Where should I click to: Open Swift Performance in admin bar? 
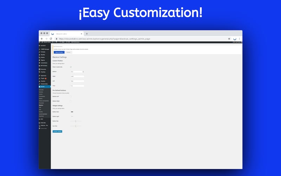click(74, 42)
